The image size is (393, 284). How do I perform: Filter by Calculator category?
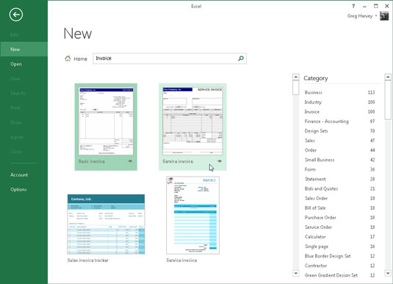339,237
